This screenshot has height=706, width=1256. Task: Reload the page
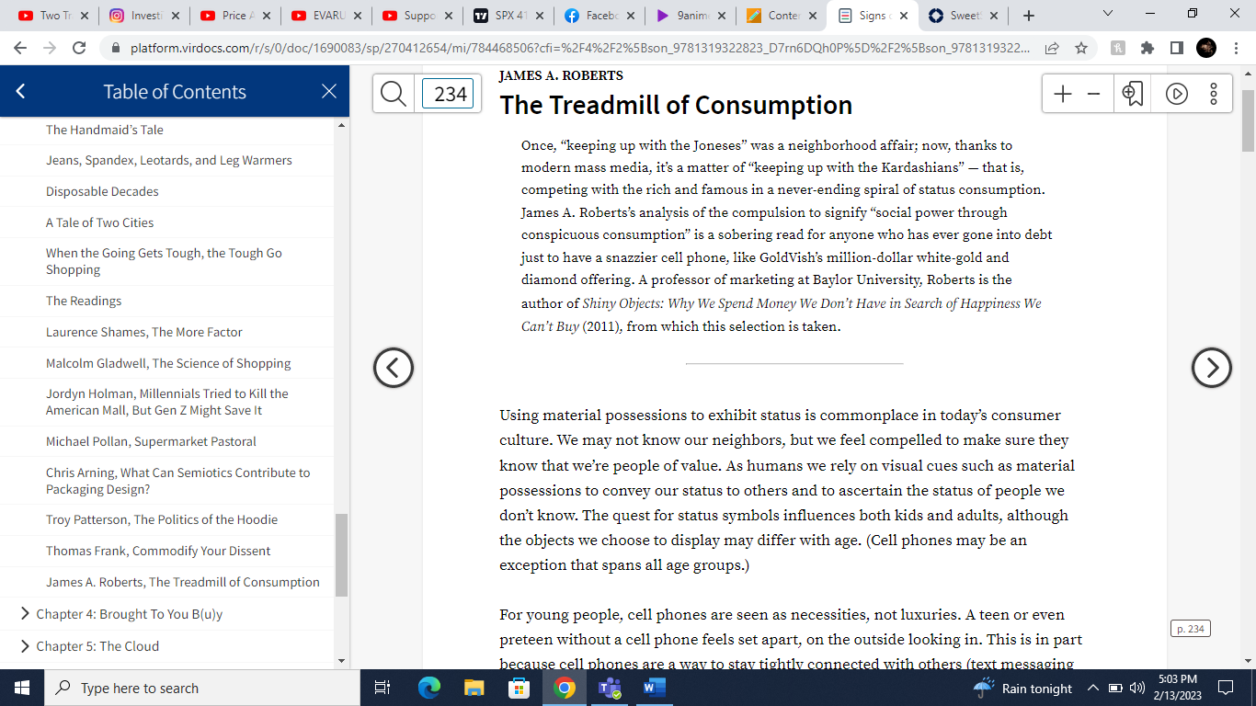pos(79,48)
